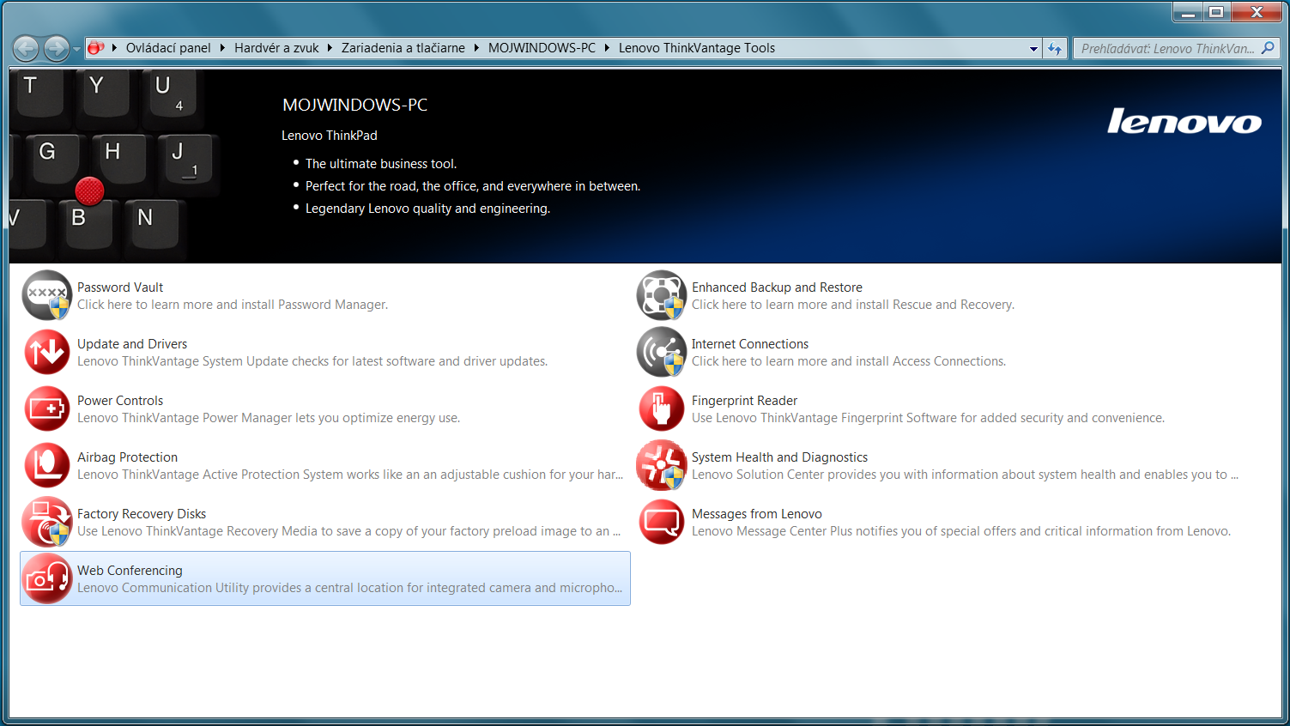
Task: Click the MOJWINDOWS-PC banner heading
Action: point(354,105)
